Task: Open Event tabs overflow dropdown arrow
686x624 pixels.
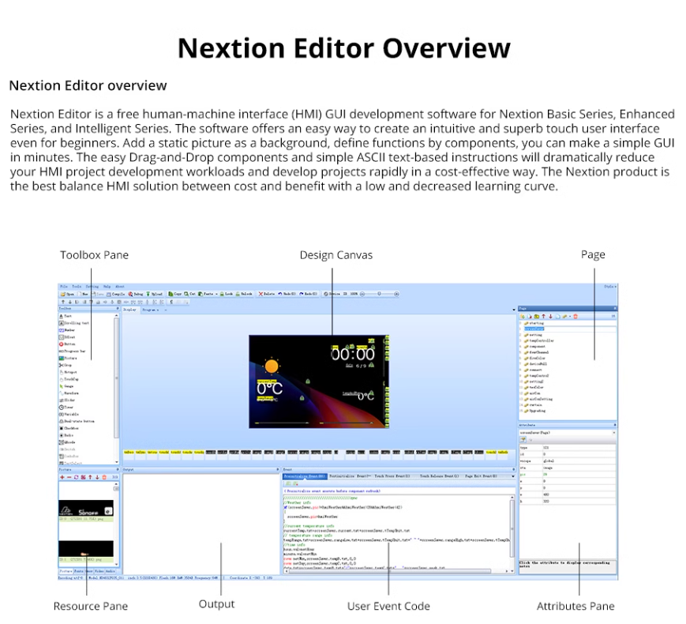Action: coord(513,476)
